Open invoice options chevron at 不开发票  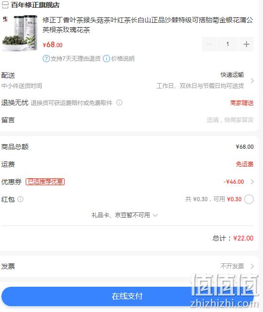click(x=252, y=266)
